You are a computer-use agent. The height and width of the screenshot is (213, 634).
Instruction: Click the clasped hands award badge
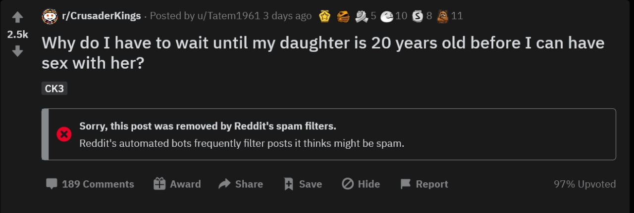point(362,16)
